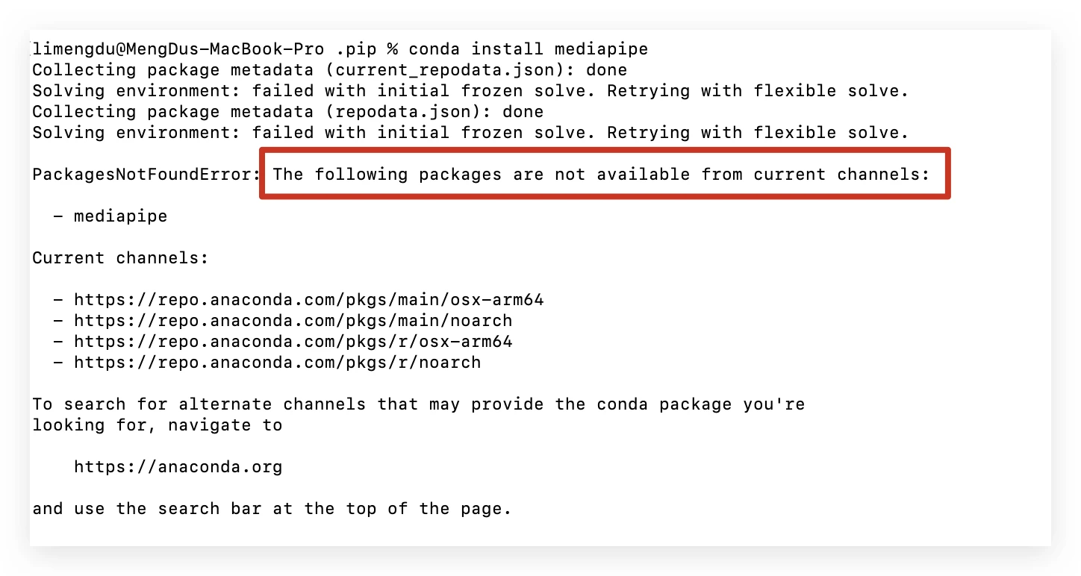Click the https://anaconda.org link

pyautogui.click(x=178, y=468)
